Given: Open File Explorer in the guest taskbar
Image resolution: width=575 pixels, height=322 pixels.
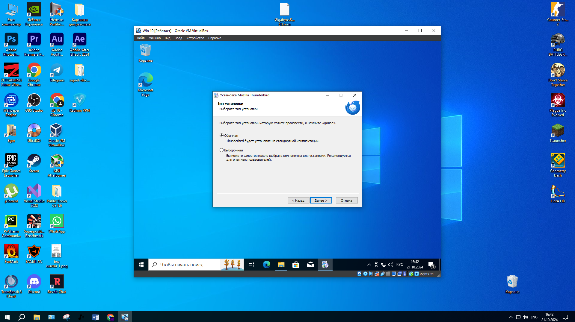Looking at the screenshot, I should (281, 265).
